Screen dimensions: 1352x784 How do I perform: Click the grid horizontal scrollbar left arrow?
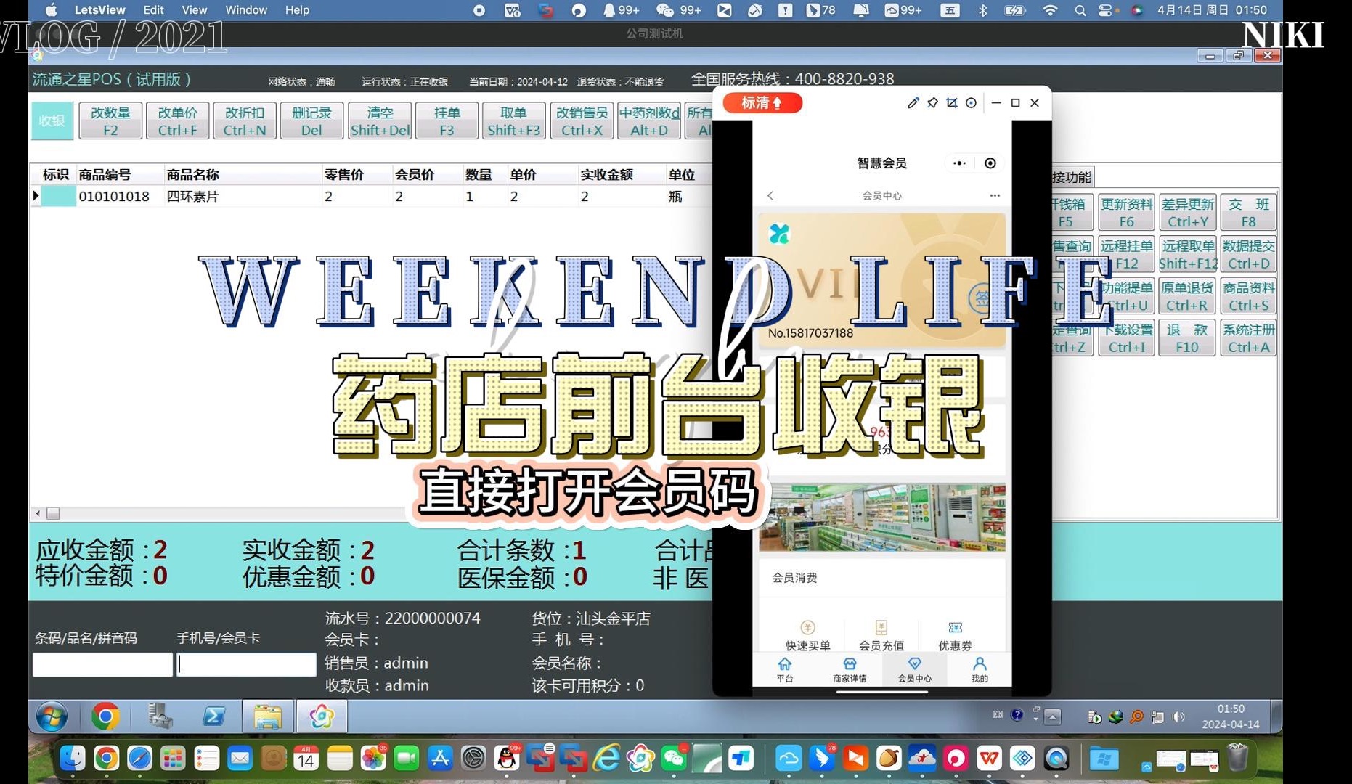tap(38, 513)
